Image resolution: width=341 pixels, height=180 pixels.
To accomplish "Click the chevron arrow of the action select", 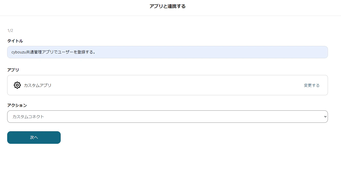I will pyautogui.click(x=325, y=117).
